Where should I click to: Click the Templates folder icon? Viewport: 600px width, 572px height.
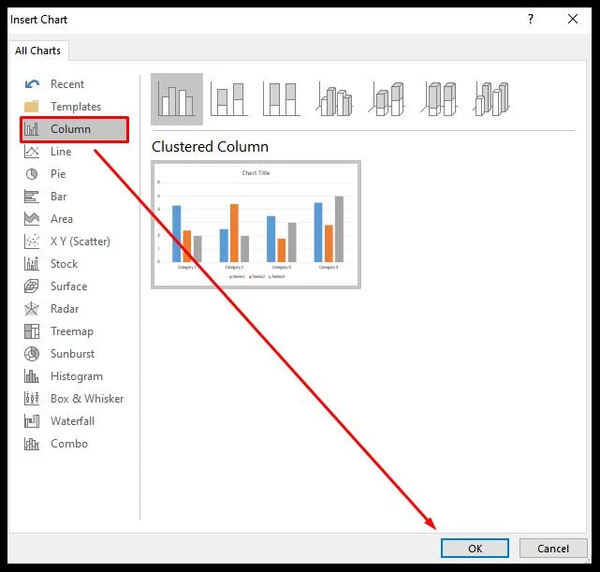32,107
